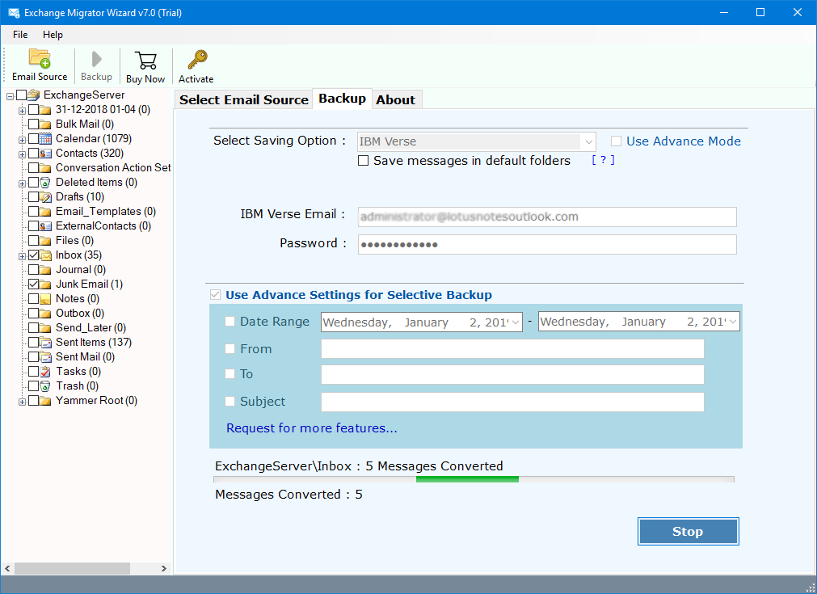Screen dimensions: 817x594
Task: Click the Password input field
Action: [547, 244]
